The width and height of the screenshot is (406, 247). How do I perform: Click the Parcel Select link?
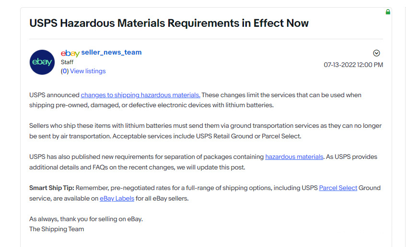[x=338, y=188]
